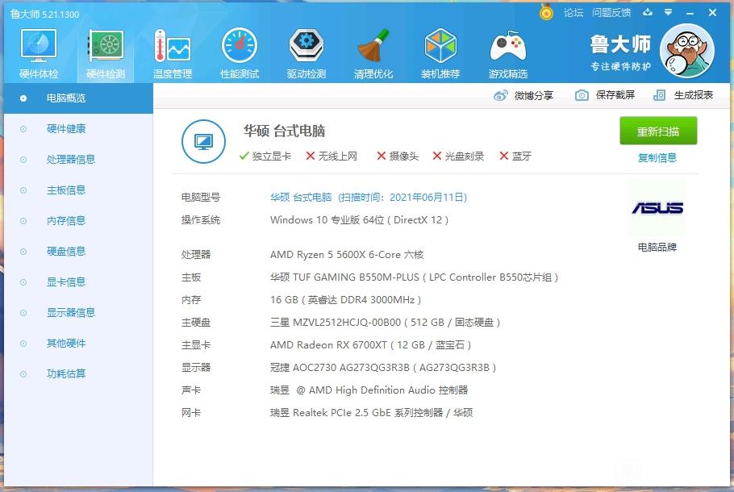
Task: Click the 鲁大师 mascot avatar
Action: (x=686, y=51)
